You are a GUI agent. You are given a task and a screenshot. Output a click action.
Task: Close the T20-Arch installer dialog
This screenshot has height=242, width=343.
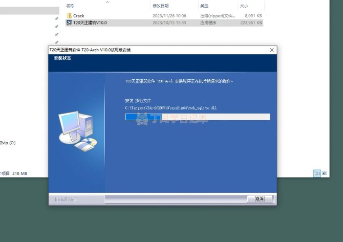(272, 50)
